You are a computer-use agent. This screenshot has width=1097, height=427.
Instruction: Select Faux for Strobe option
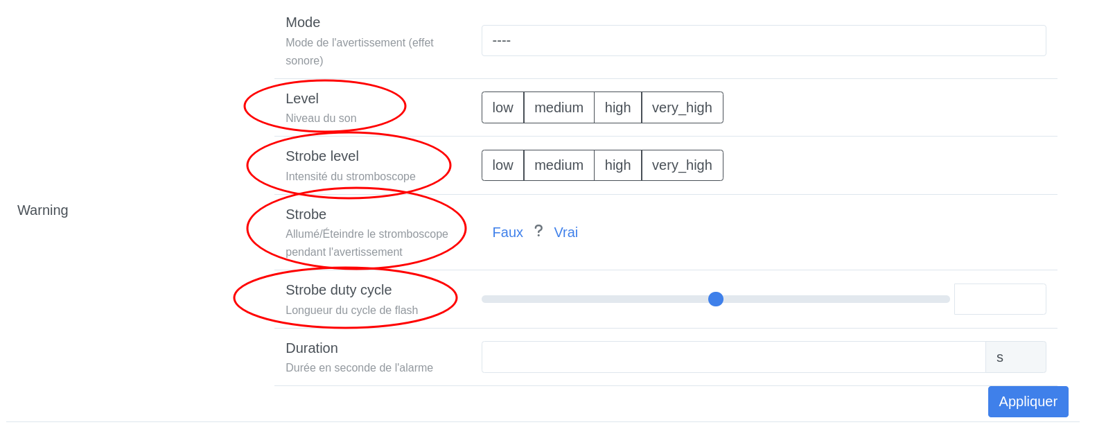507,233
